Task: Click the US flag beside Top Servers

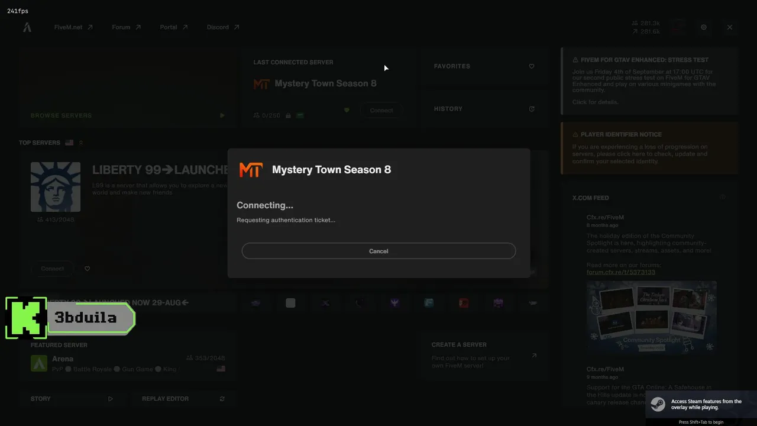Action: click(69, 143)
